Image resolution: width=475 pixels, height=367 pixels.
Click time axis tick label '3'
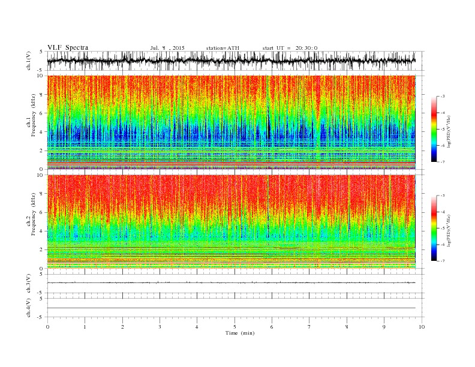(x=160, y=327)
